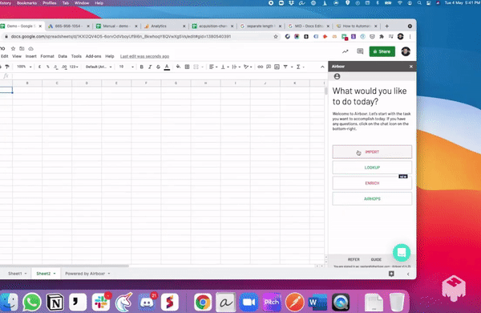Click the LOOKUP button
This screenshot has width=481, height=313.
[x=372, y=168]
